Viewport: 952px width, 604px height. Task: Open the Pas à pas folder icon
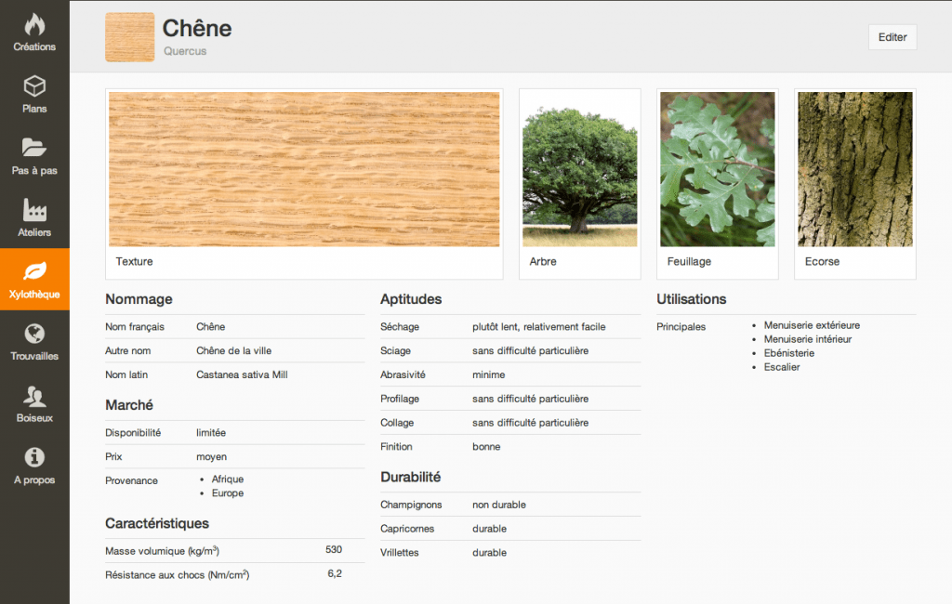pos(34,148)
